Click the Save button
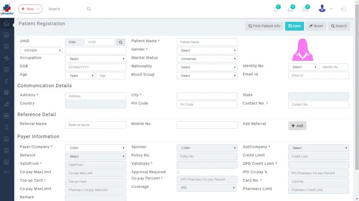359x201 pixels. pyautogui.click(x=294, y=26)
